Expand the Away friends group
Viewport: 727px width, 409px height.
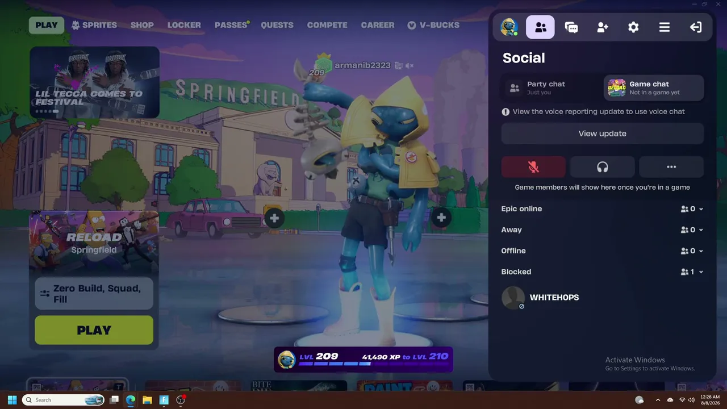(603, 230)
